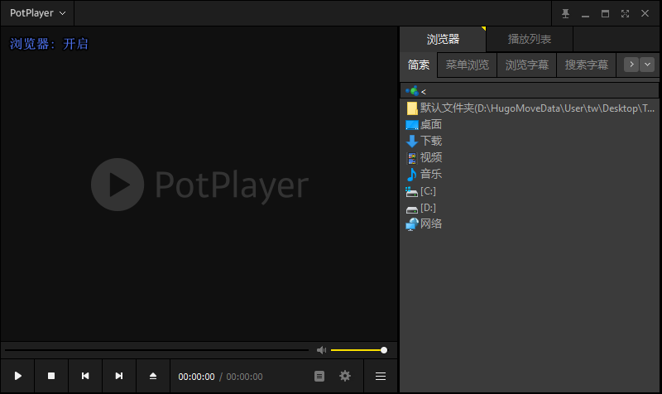Stop playback with the Stop button
This screenshot has height=394, width=662.
(x=51, y=376)
